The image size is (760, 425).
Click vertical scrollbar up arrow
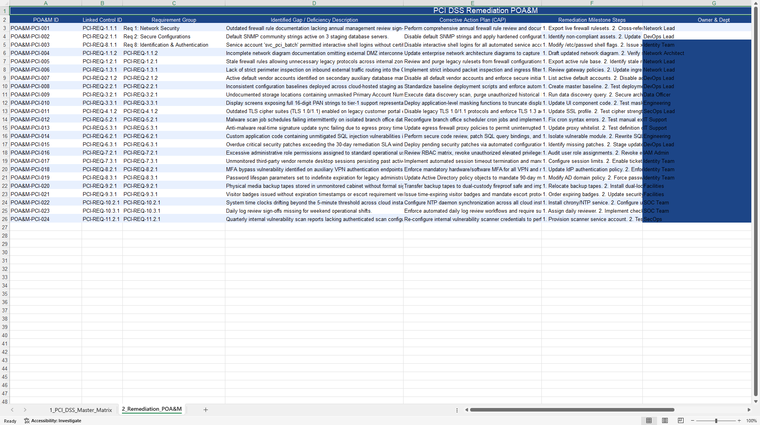pos(756,3)
